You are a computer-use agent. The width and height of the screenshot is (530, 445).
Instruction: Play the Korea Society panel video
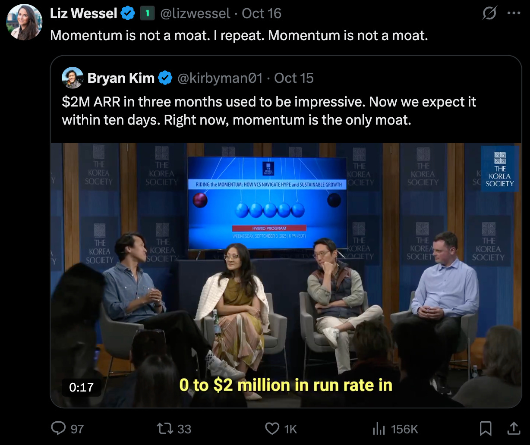point(286,275)
